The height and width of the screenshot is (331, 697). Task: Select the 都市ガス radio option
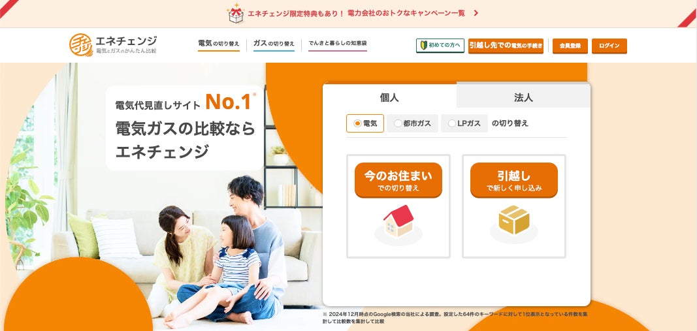(412, 123)
